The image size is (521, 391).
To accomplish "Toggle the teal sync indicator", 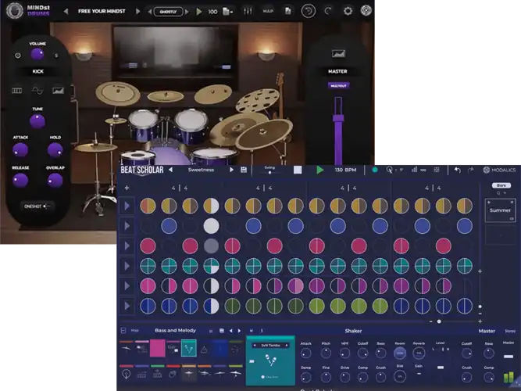I will [375, 170].
